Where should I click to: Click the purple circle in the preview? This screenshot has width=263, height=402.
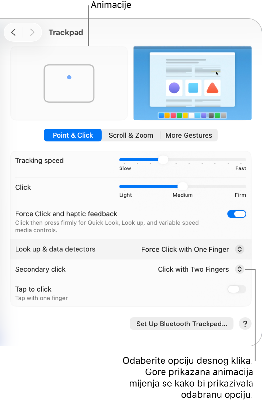[174, 88]
